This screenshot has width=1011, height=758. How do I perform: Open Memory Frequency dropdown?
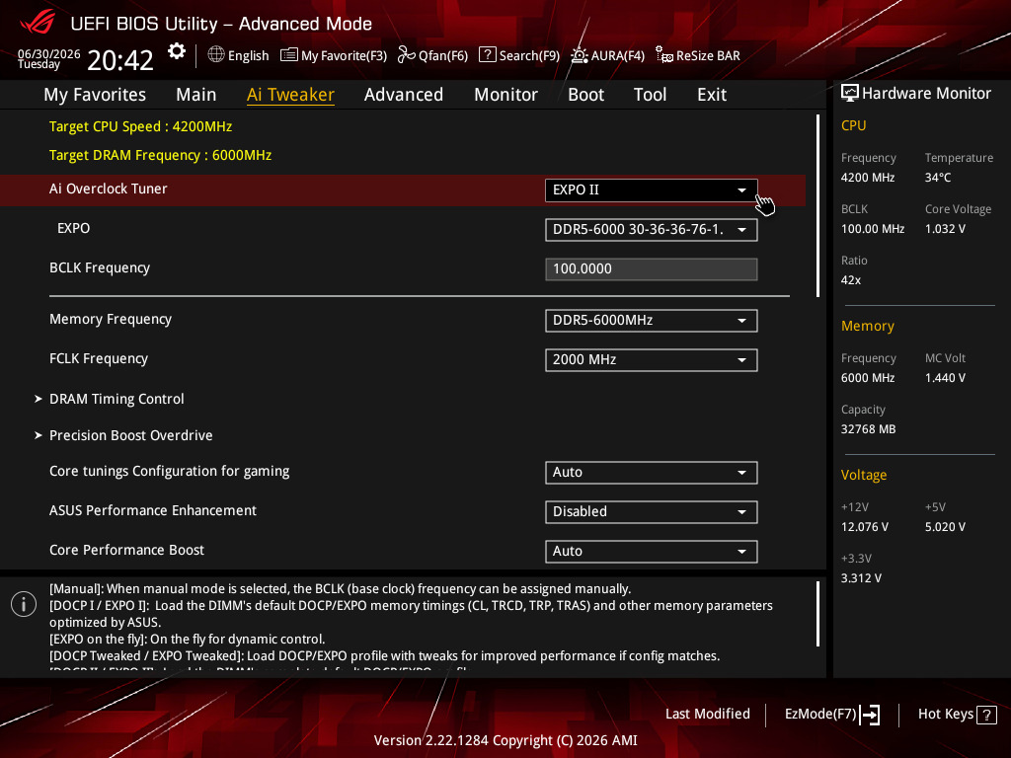[652, 321]
